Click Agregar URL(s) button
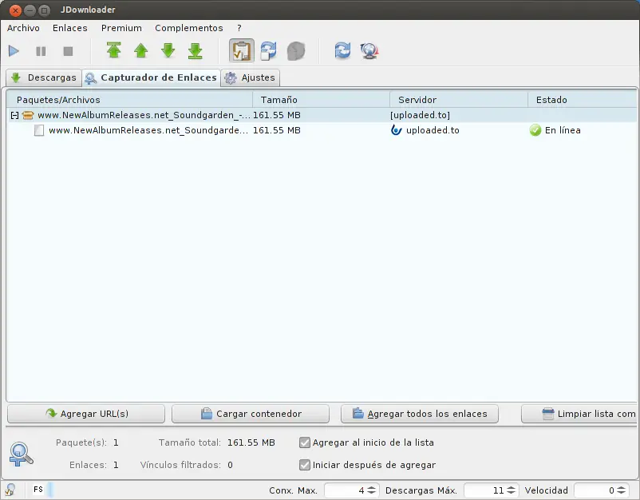 point(86,414)
